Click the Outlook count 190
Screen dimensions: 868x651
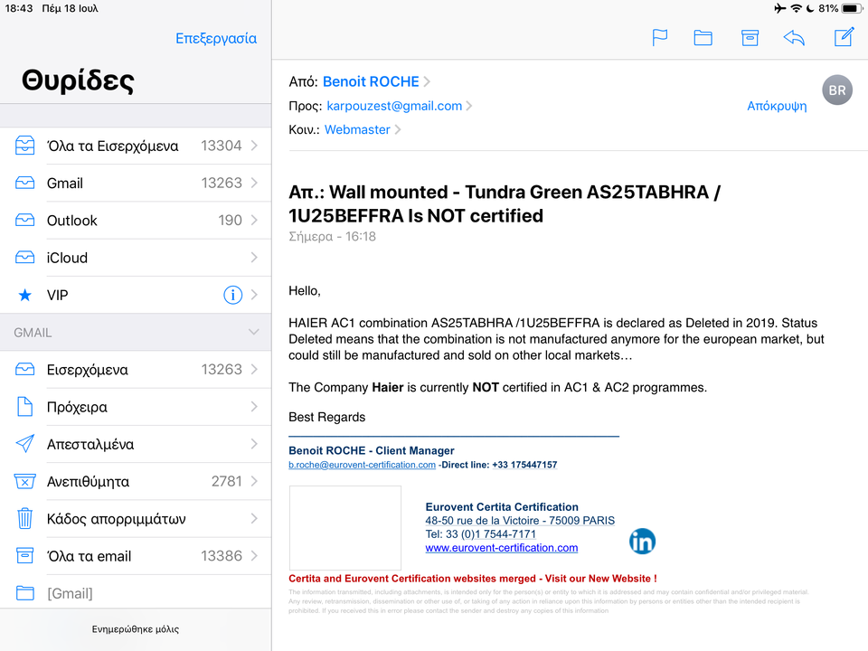[230, 221]
